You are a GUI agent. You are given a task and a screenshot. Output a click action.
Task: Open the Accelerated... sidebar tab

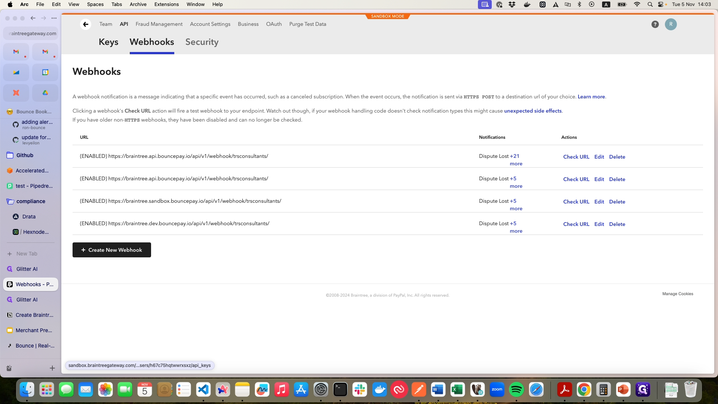click(x=31, y=171)
